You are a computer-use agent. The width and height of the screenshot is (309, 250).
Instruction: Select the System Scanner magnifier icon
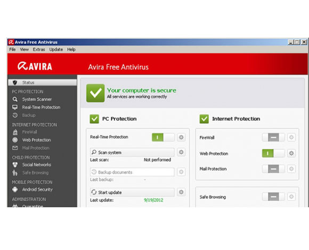pos(15,99)
